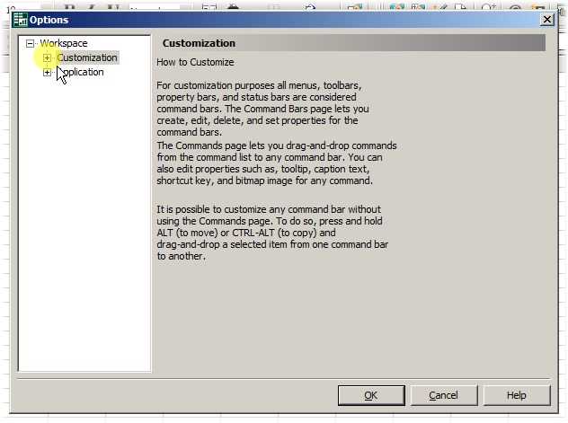Expand the Application node with plus icon
This screenshot has width=568, height=423.
coord(48,73)
